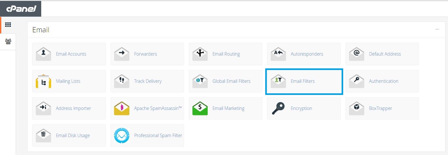Click the Forwarders arrow envelope icon

122,54
